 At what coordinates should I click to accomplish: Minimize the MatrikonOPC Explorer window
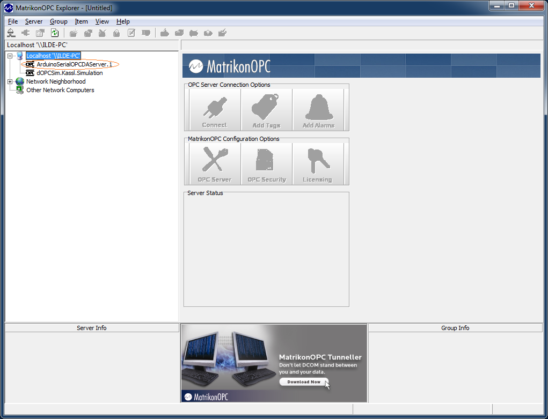click(x=497, y=6)
